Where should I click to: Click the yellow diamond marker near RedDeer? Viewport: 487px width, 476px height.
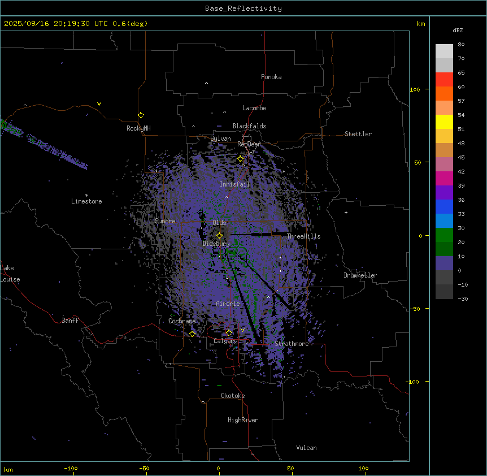coord(240,159)
